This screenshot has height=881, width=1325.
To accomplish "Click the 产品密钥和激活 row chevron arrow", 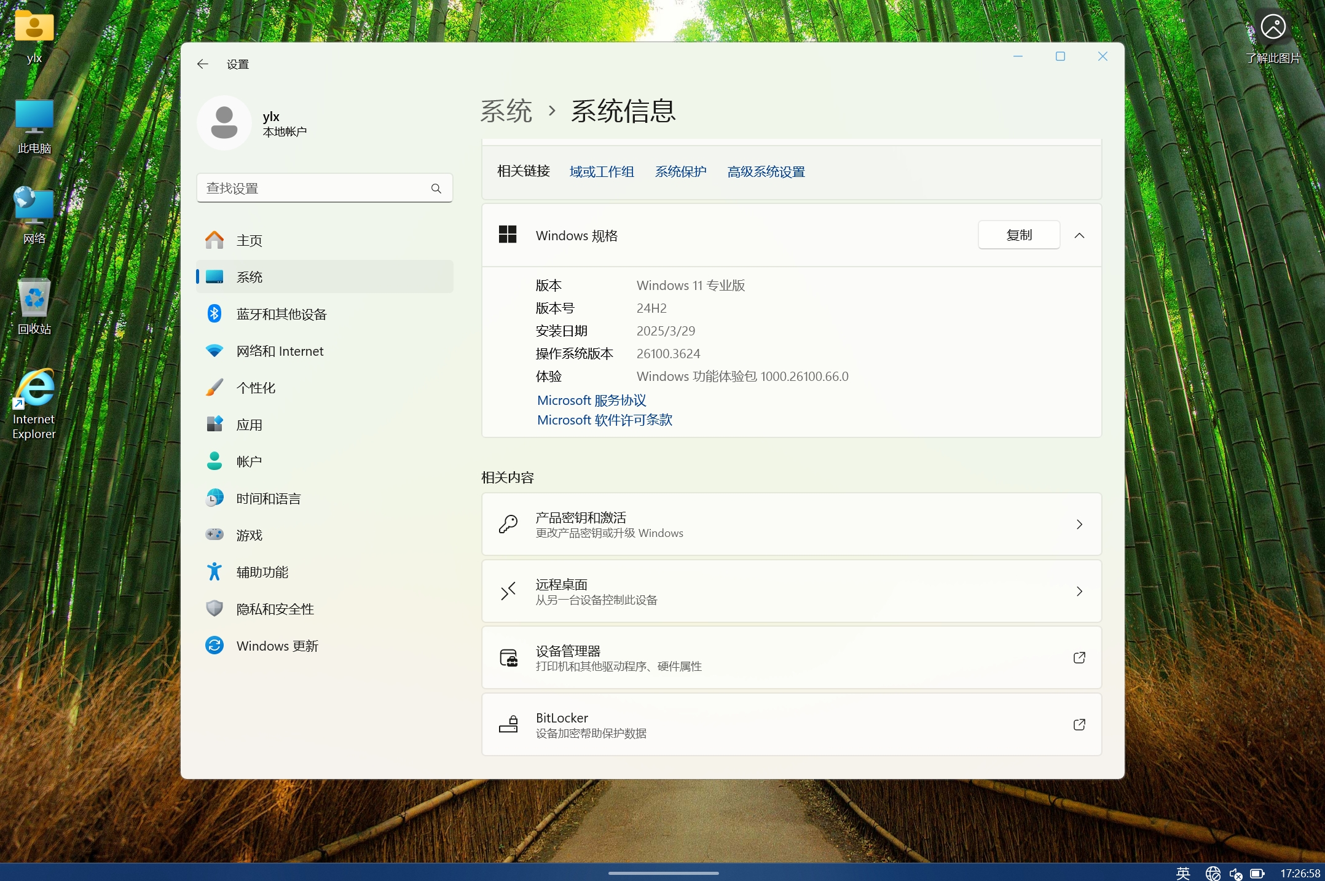I will click(x=1079, y=524).
